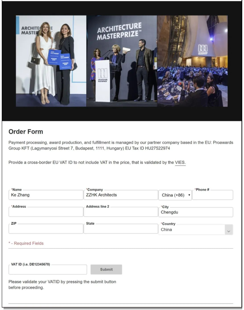The image size is (244, 310).
Task: Open the podium speaker ceremony photo
Action: click(x=122, y=61)
